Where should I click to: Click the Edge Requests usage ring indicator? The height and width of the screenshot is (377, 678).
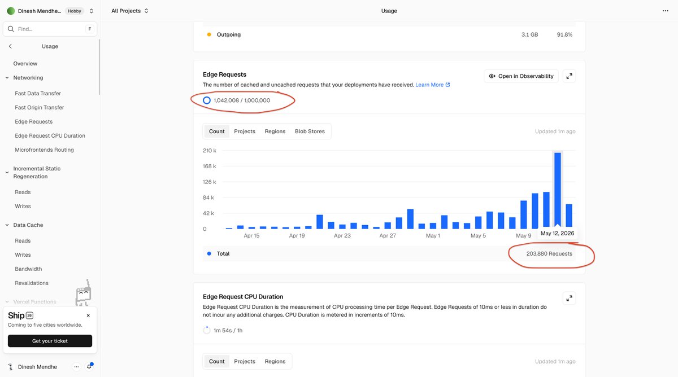point(207,100)
